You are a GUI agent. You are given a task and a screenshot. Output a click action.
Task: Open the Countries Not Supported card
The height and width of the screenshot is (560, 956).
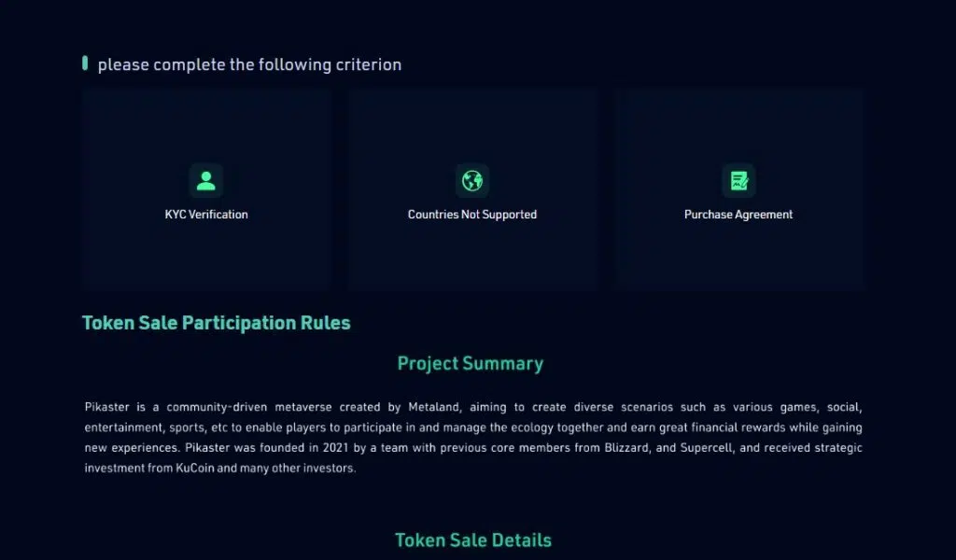click(472, 189)
